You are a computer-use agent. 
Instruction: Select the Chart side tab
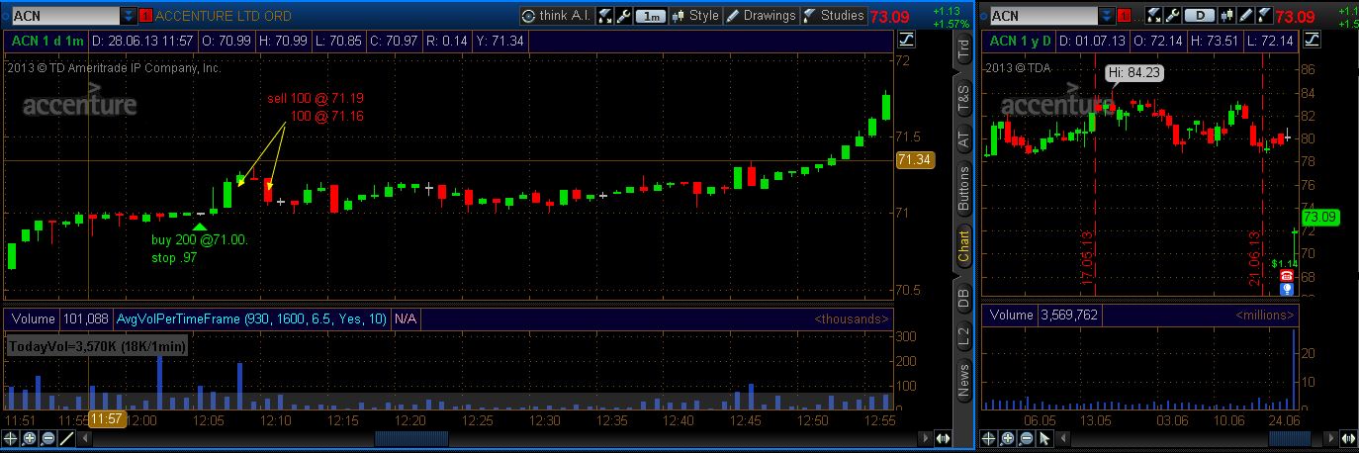click(x=963, y=246)
